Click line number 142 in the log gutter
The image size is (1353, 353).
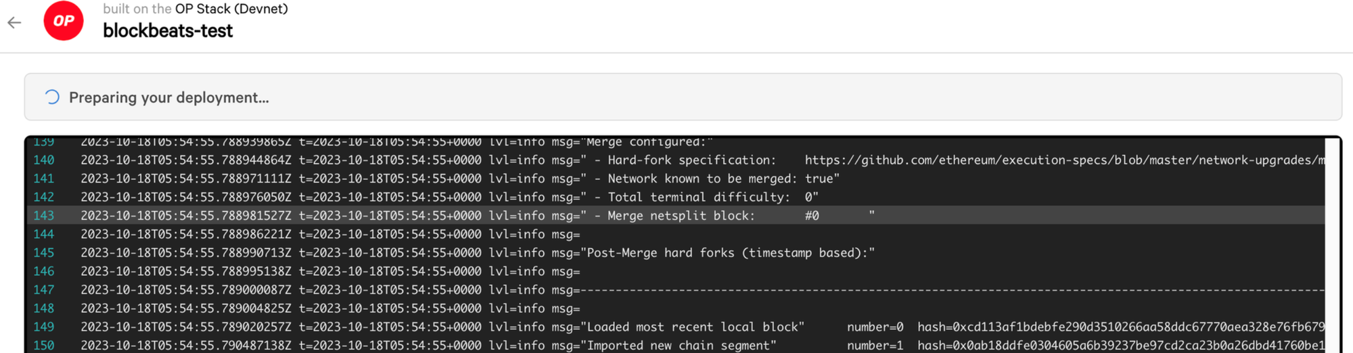point(44,197)
